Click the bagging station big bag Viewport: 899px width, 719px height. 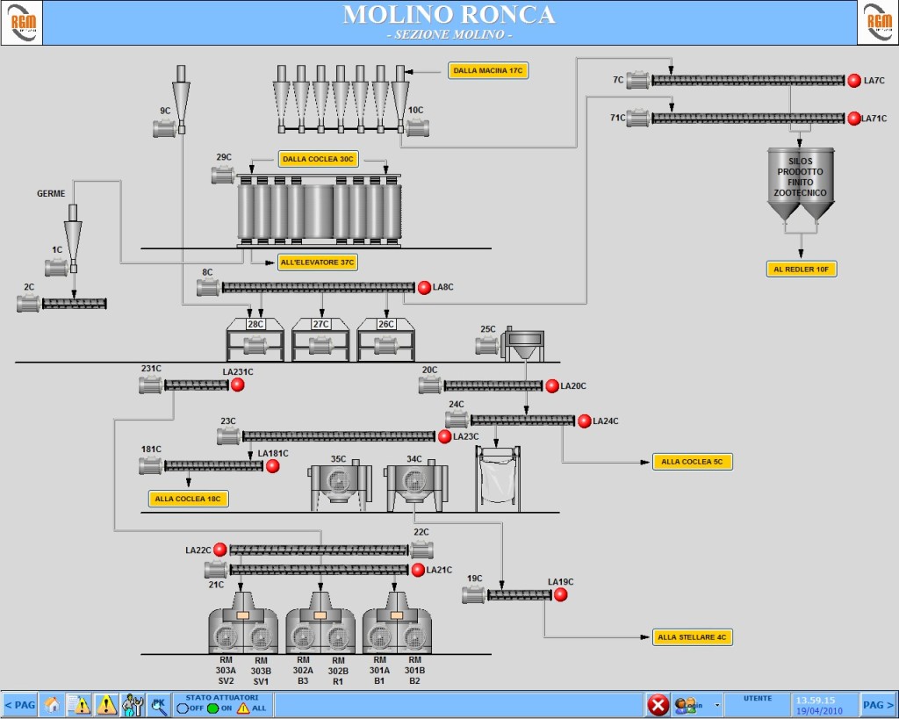498,478
